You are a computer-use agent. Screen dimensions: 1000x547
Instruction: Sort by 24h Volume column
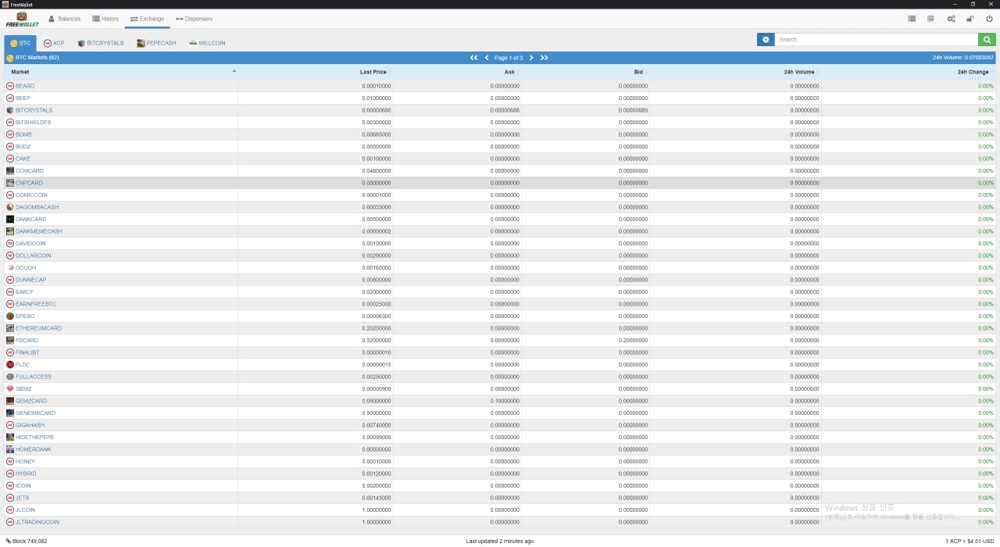tap(735, 72)
